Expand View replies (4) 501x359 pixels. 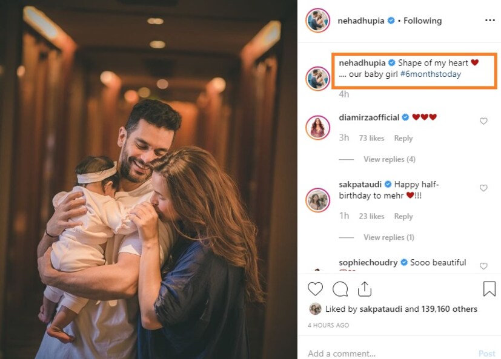coord(389,159)
